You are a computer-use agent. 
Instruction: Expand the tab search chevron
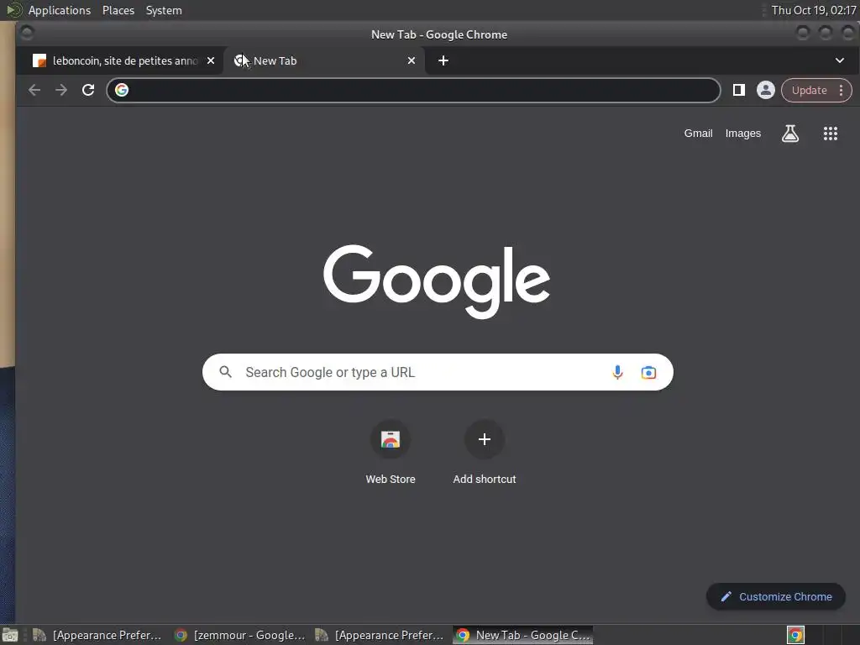[840, 60]
